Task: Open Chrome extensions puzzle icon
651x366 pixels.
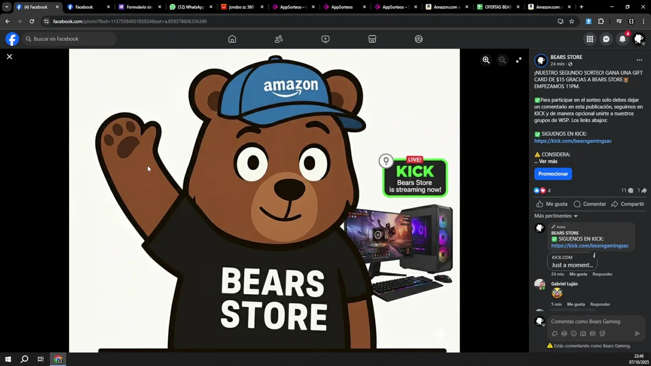Action: (x=601, y=21)
